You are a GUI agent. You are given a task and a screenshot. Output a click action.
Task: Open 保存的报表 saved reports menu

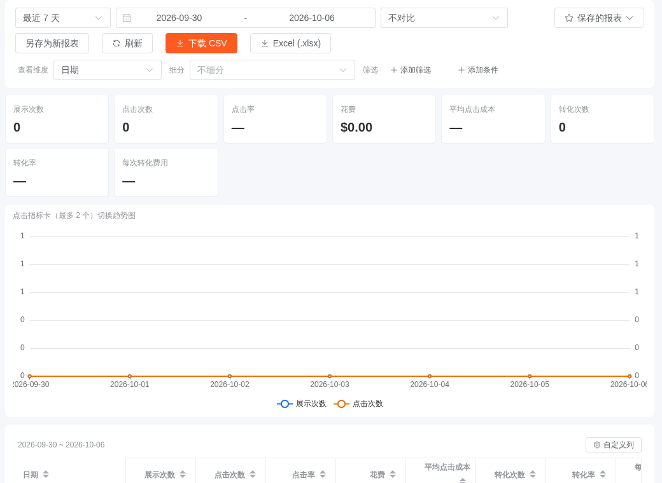tap(599, 18)
